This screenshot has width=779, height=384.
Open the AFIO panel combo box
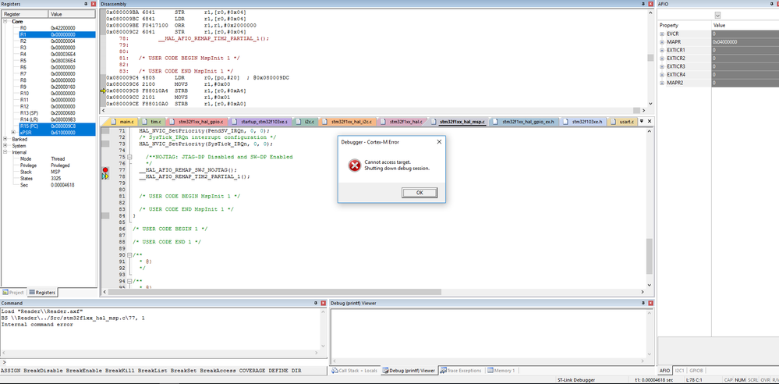[717, 15]
